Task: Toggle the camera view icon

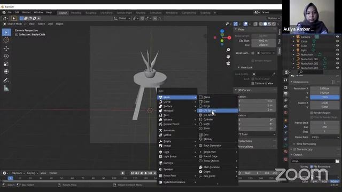Action: click(x=228, y=63)
